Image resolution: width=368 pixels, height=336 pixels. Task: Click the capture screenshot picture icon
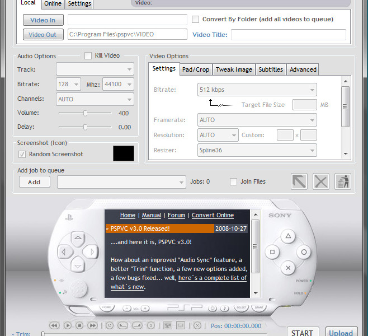[x=168, y=325]
